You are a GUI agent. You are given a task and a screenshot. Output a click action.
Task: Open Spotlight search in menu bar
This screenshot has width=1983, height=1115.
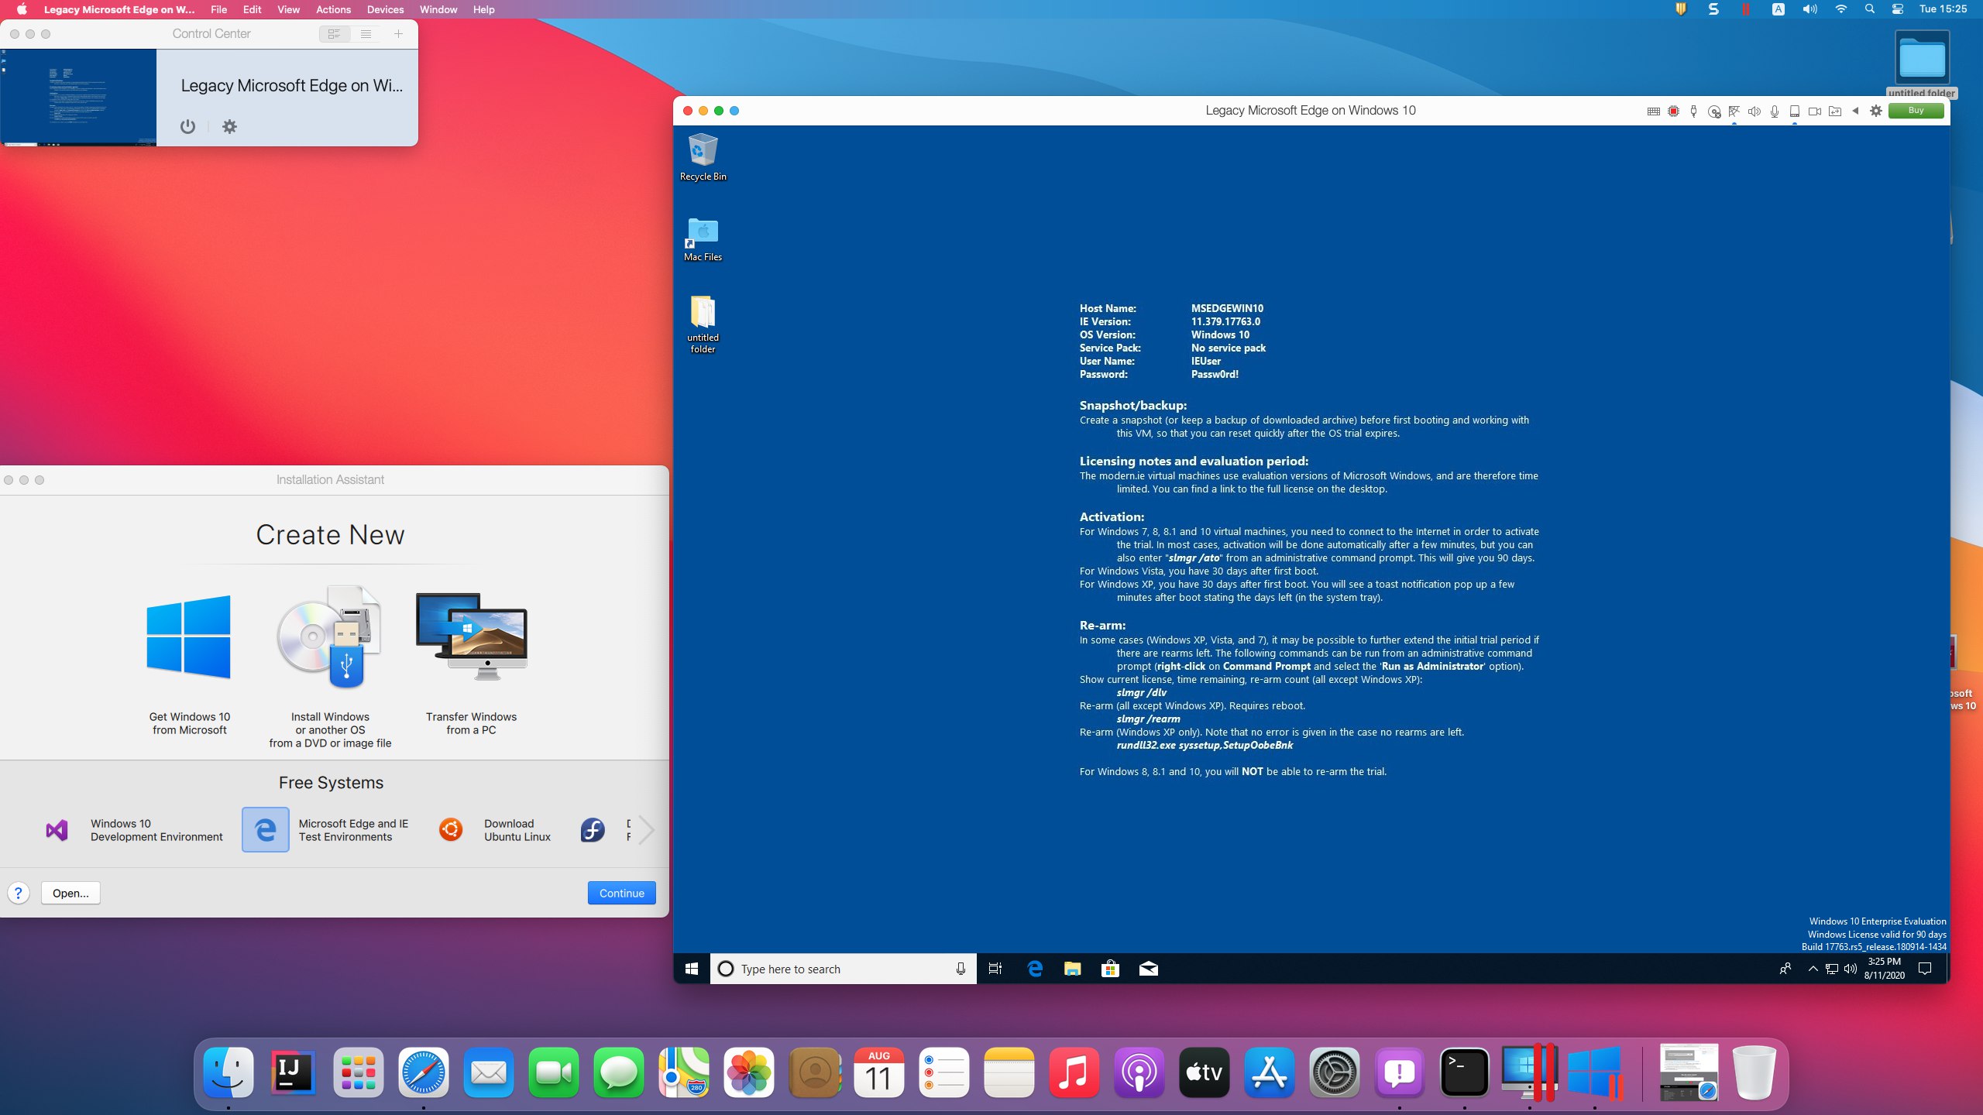1870,9
